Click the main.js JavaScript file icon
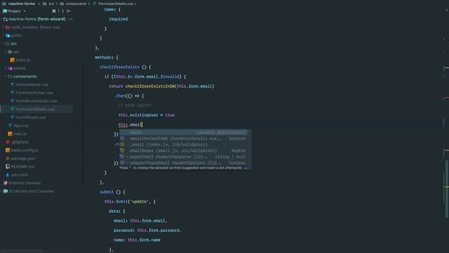 10,134
